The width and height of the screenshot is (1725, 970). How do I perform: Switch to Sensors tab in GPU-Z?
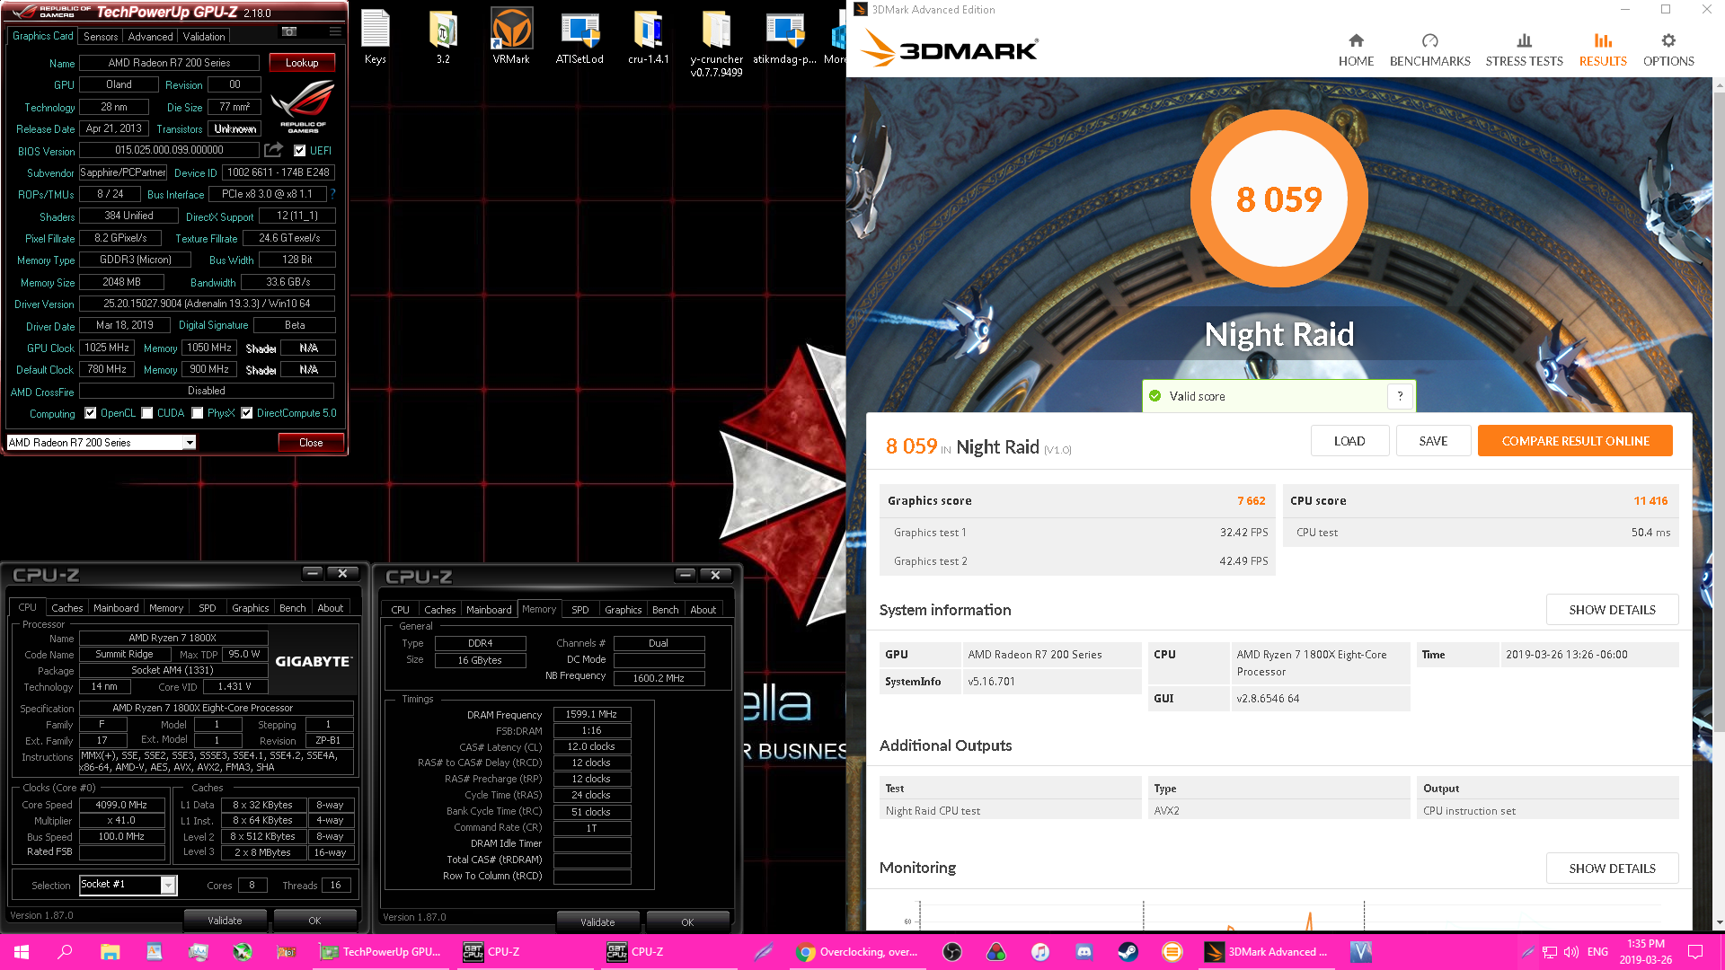click(101, 37)
